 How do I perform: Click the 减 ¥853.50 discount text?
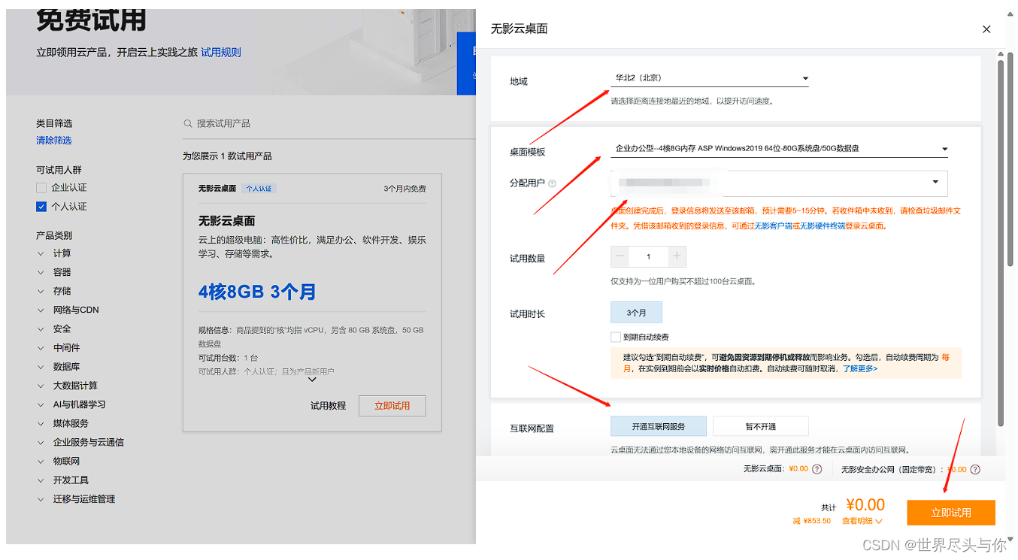812,521
